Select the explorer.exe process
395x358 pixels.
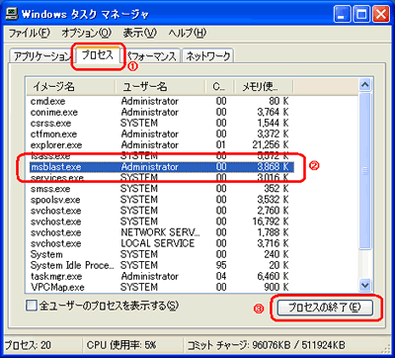click(160, 144)
